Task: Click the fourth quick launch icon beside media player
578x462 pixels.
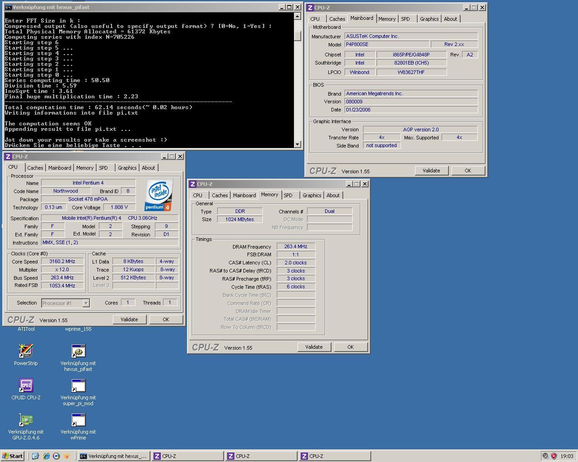Action: 67,456
